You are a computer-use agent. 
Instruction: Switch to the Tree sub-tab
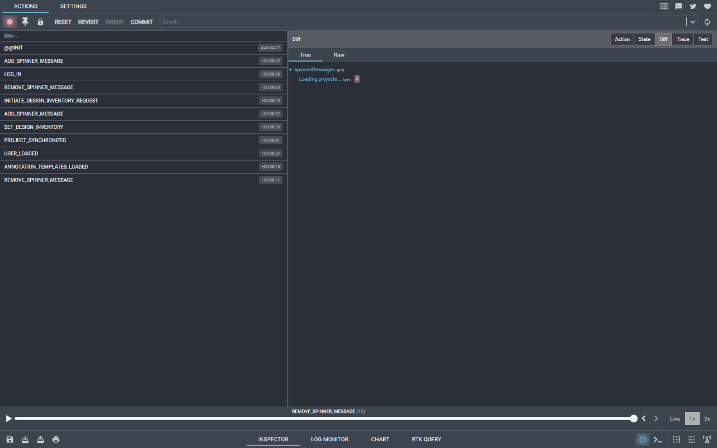point(305,55)
